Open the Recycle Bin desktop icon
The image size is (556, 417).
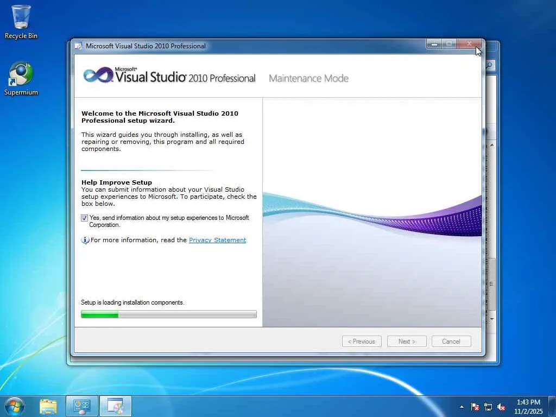click(x=21, y=22)
